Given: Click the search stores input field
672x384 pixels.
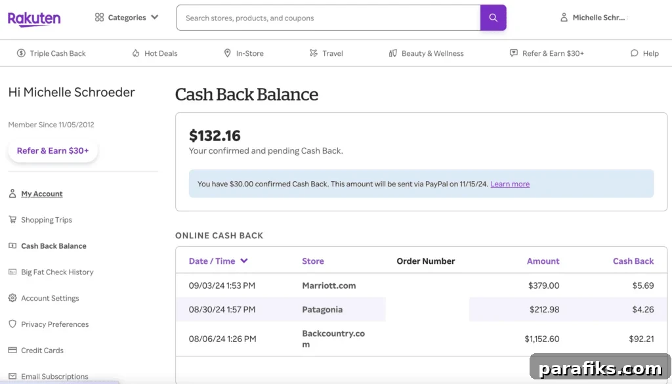Looking at the screenshot, I should (x=328, y=18).
